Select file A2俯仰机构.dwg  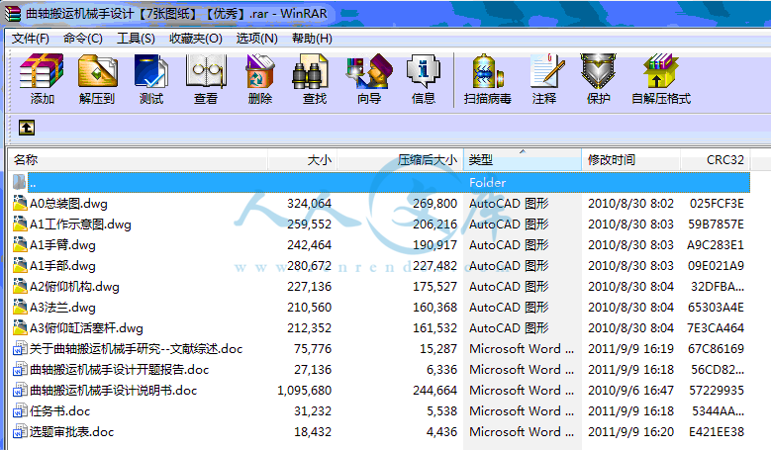[74, 287]
